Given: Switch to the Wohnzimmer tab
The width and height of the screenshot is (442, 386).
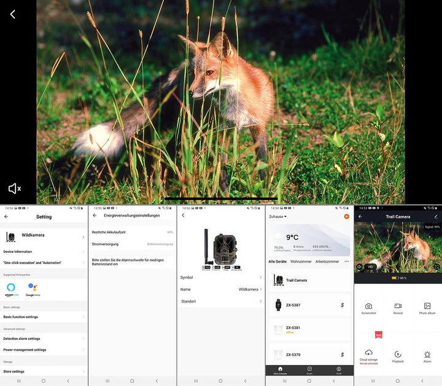Looking at the screenshot, I should 301,261.
